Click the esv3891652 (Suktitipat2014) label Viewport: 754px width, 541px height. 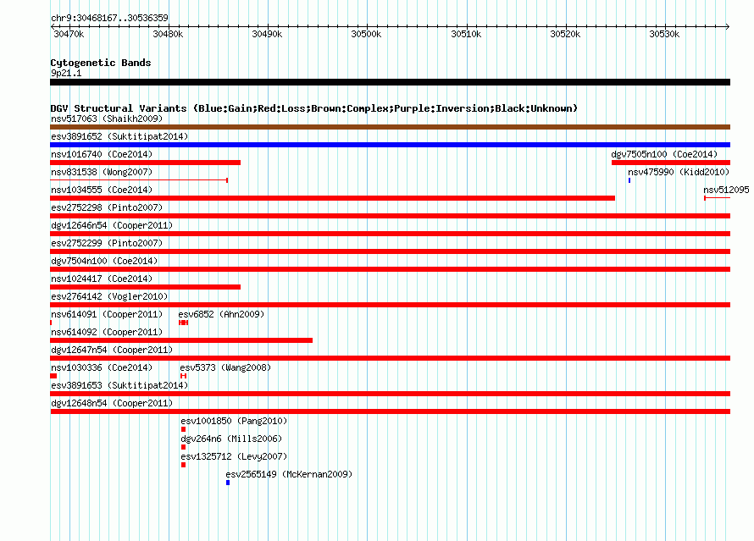[x=119, y=136]
